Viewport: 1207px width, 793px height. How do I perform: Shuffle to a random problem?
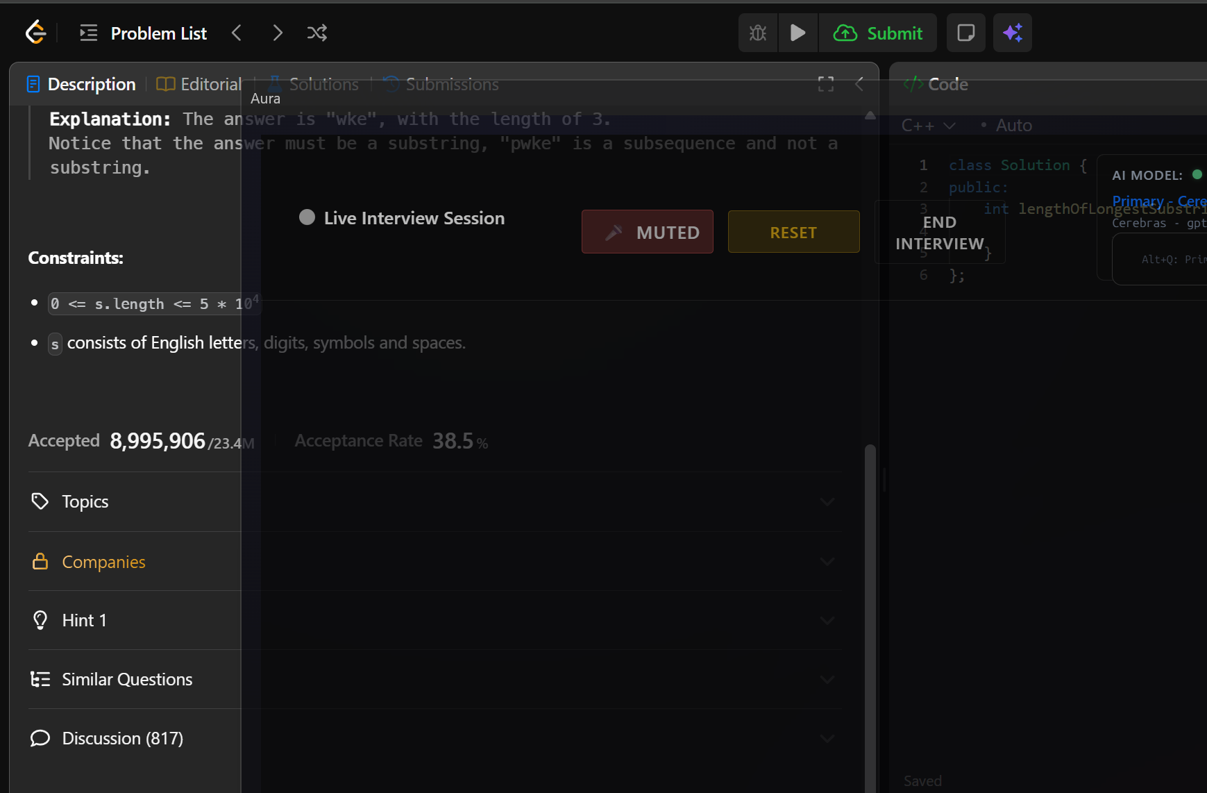point(317,33)
